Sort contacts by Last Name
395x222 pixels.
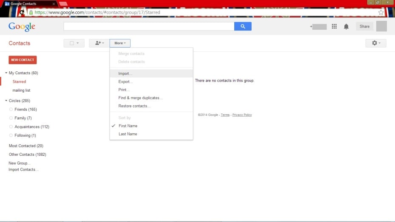coord(151,134)
